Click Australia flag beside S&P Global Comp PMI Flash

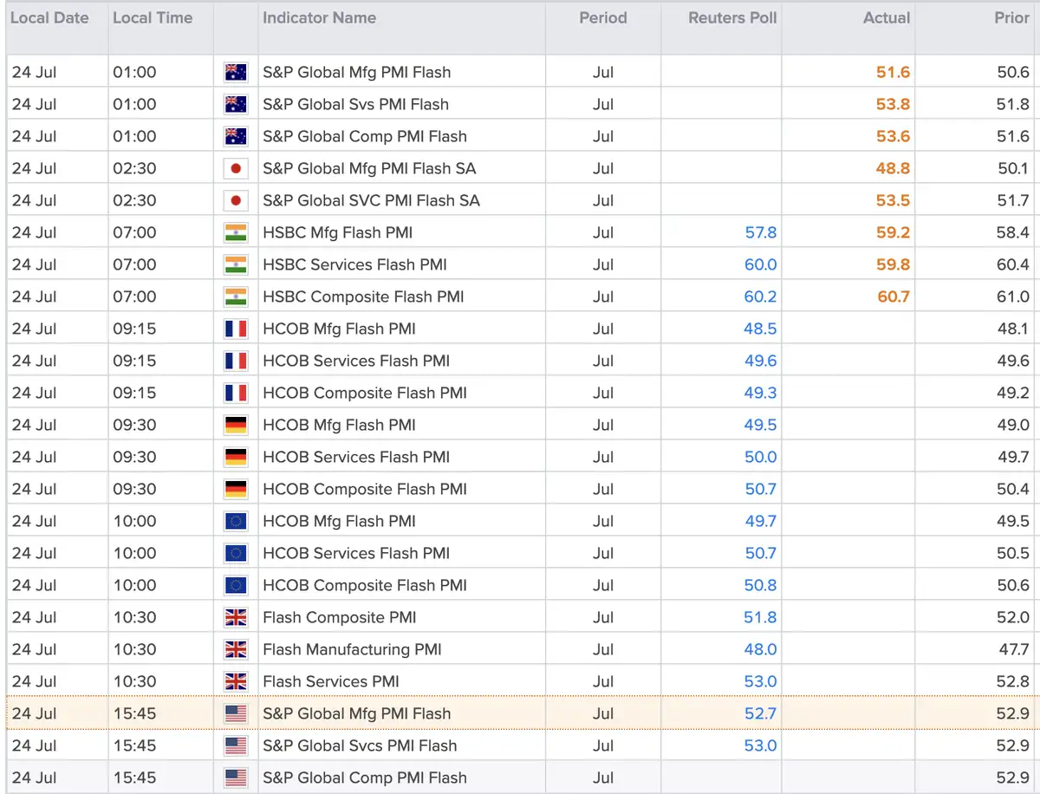click(x=235, y=137)
